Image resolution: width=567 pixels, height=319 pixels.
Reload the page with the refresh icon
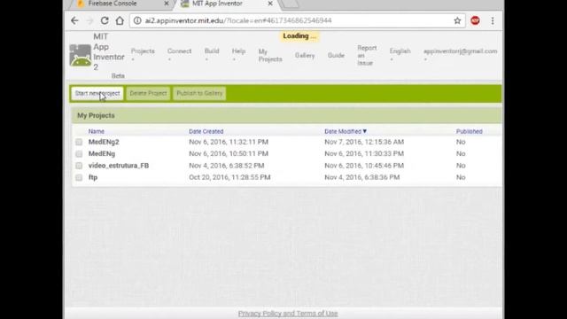[105, 20]
